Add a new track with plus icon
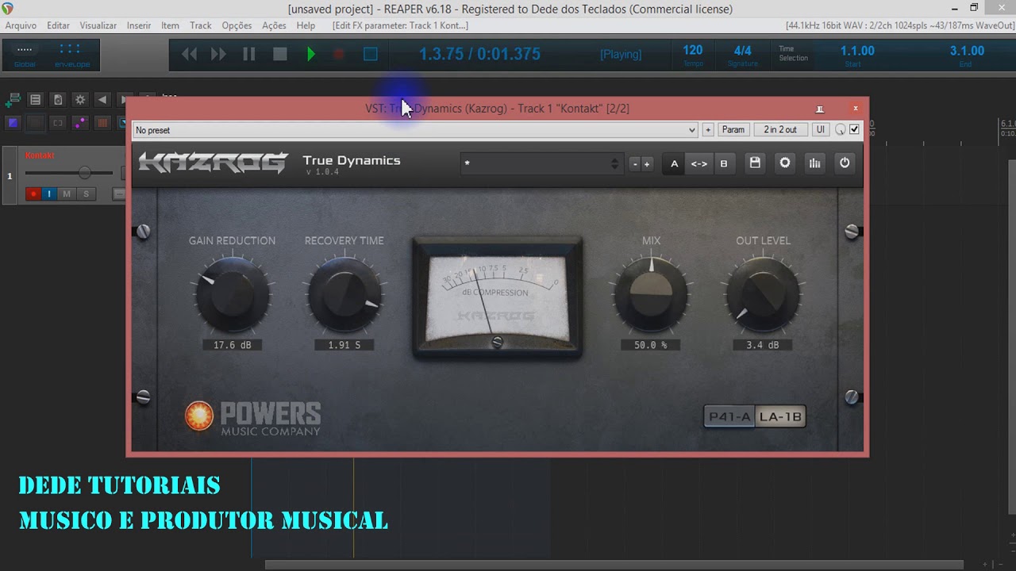 click(x=13, y=100)
